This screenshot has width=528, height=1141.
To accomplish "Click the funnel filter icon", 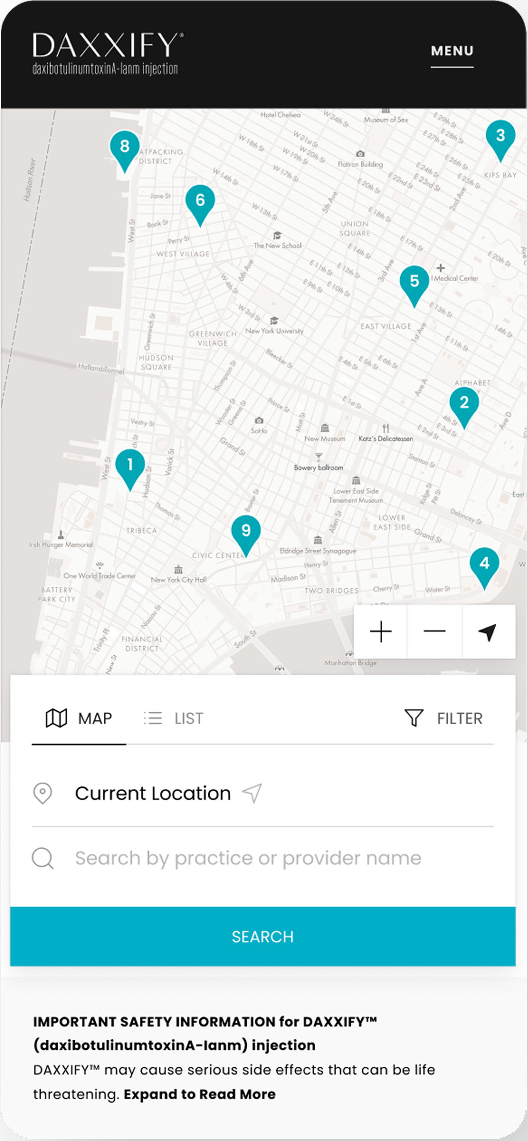I will [x=414, y=718].
